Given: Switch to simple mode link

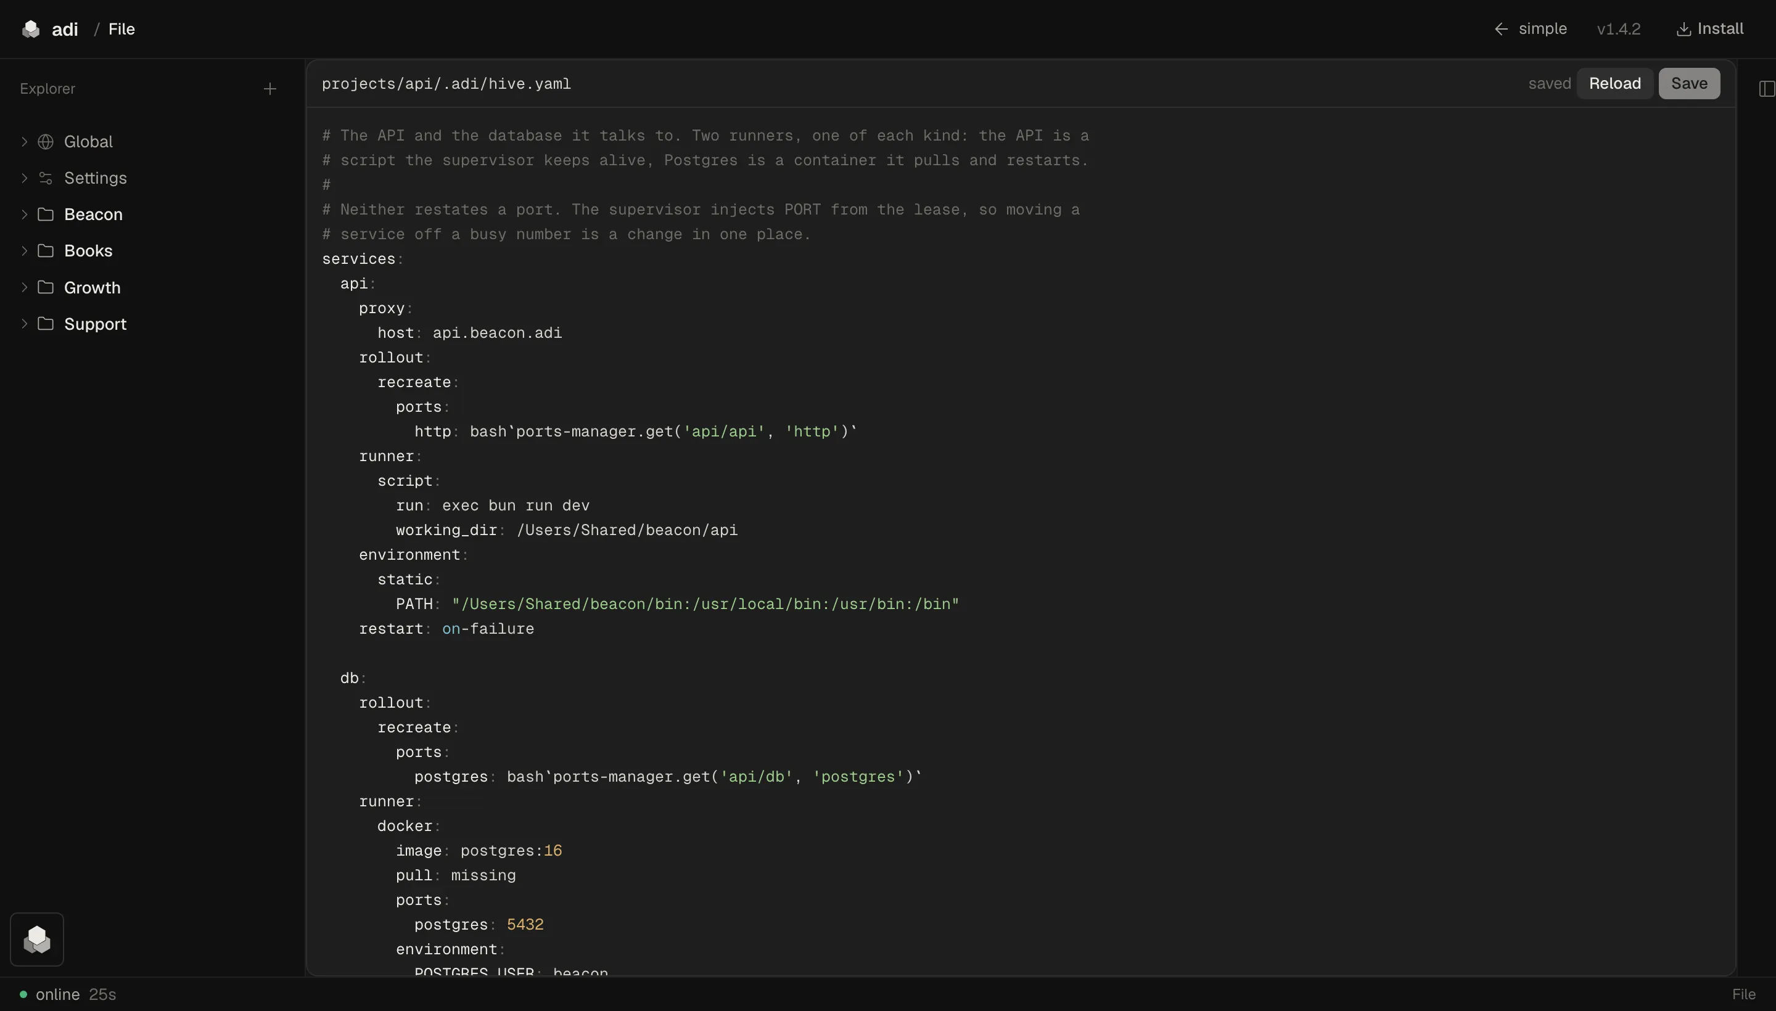Looking at the screenshot, I should pyautogui.click(x=1542, y=29).
